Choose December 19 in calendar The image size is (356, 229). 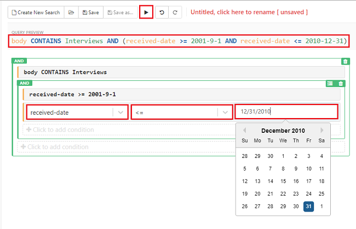(x=245, y=194)
